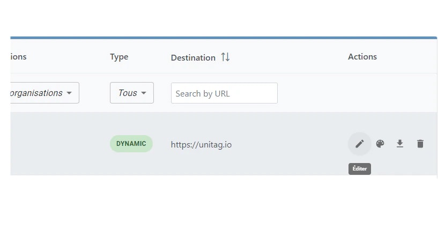Focus the Search by URL field
This screenshot has height=229, width=445.
point(224,93)
